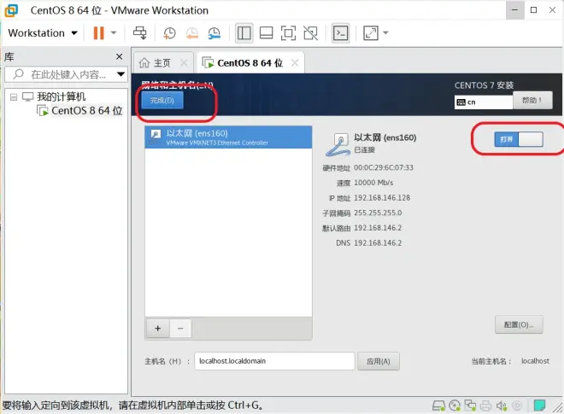Enter full screen mode
Screen dimensions: 564x414
click(289, 33)
